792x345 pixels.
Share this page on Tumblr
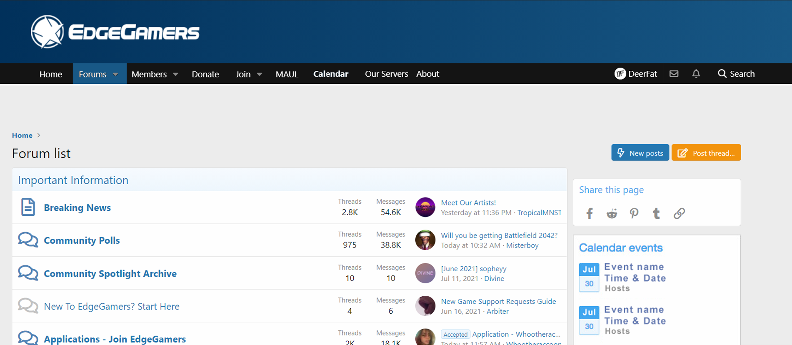[x=656, y=213]
